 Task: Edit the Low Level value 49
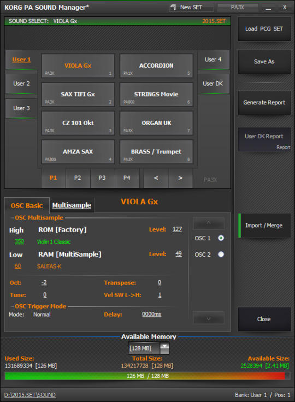click(179, 254)
